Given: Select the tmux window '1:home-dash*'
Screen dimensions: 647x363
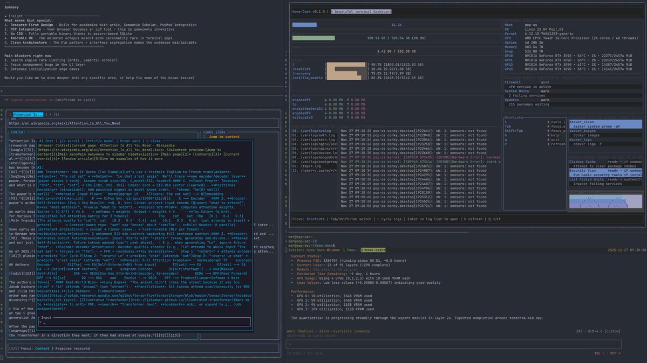Looking at the screenshot, I should click(x=373, y=250).
